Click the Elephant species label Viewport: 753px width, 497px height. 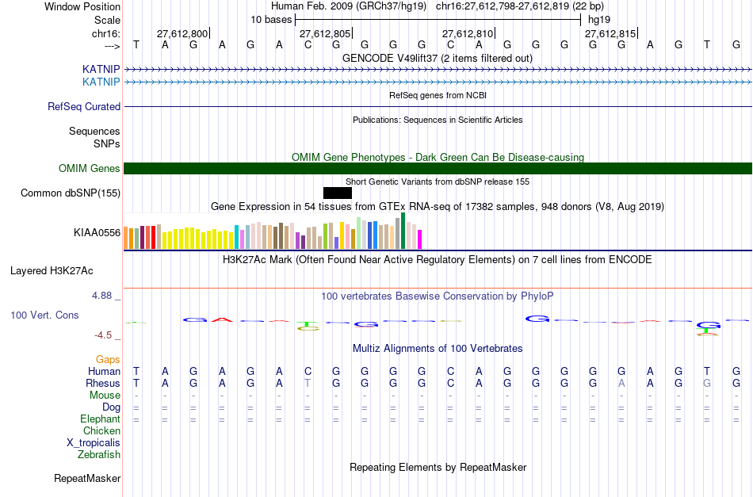pyautogui.click(x=101, y=419)
